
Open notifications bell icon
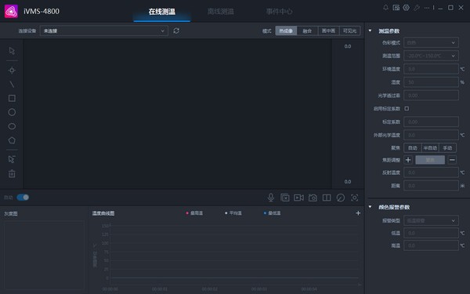pyautogui.click(x=385, y=8)
